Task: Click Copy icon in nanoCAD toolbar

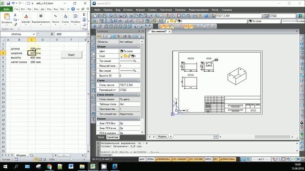Action: click(x=136, y=16)
